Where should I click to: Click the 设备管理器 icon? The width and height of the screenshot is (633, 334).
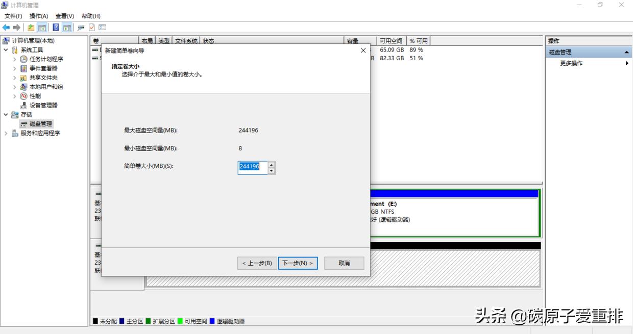[23, 106]
